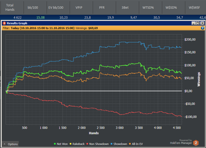Click the Hold'em Manager 2 window icon
The height and width of the screenshot is (148, 206).
pyautogui.click(x=4, y=23)
